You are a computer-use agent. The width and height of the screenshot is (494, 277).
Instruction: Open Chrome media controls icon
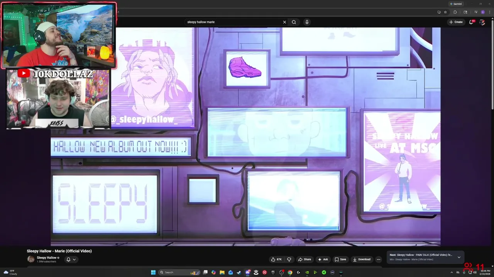click(x=476, y=12)
